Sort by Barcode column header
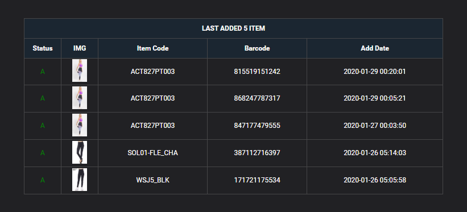This screenshot has height=212, width=467. point(257,48)
